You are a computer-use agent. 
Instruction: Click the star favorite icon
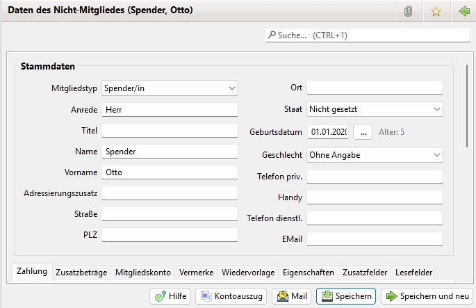436,11
